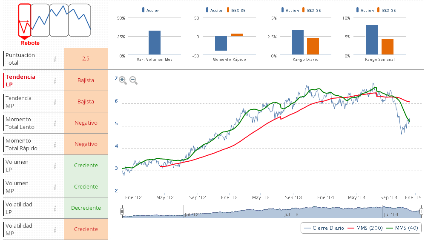Click info icon beside Volatilidad MP

[x=55, y=229]
